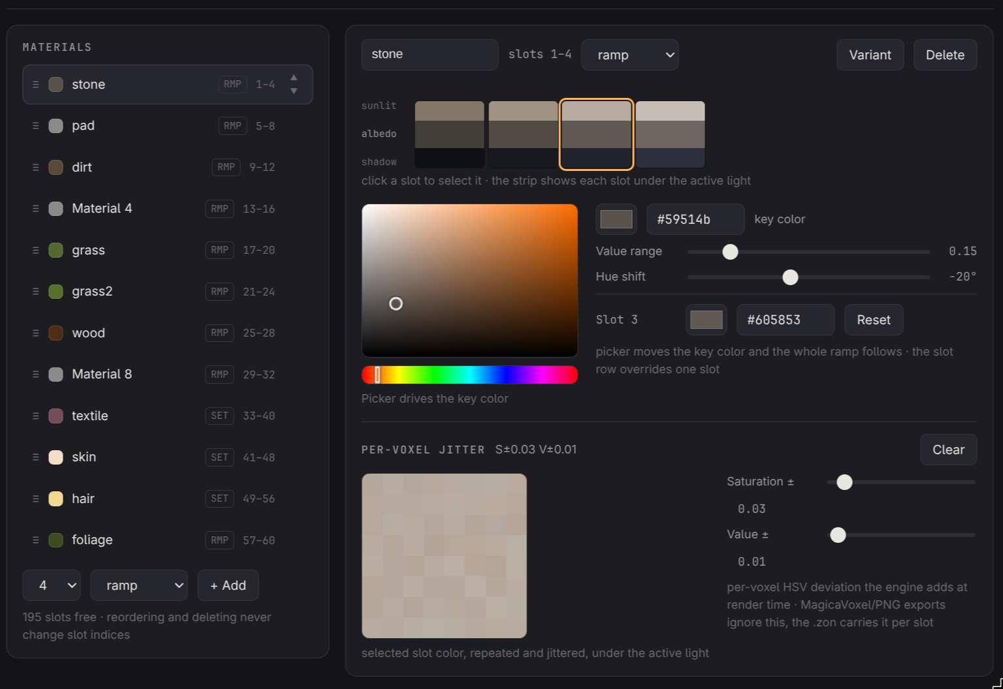Click the green grass2 color chip

56,292
